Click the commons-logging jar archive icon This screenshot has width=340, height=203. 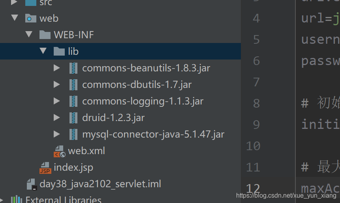pos(73,101)
